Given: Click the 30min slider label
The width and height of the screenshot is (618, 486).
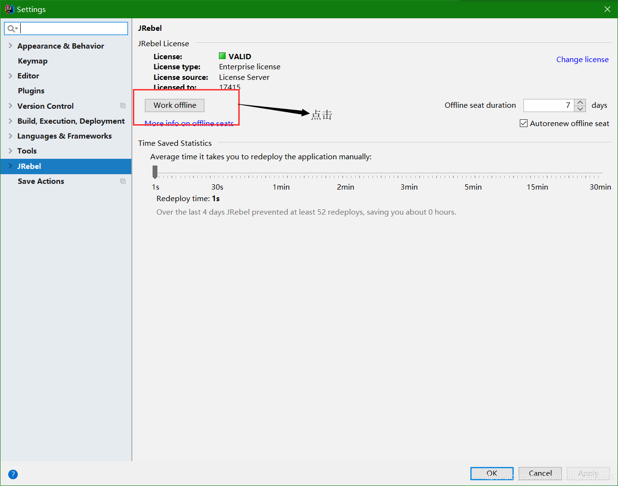Looking at the screenshot, I should 600,187.
